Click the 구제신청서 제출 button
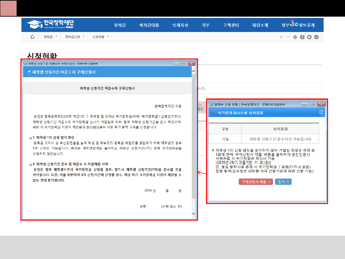 [x=256, y=182]
